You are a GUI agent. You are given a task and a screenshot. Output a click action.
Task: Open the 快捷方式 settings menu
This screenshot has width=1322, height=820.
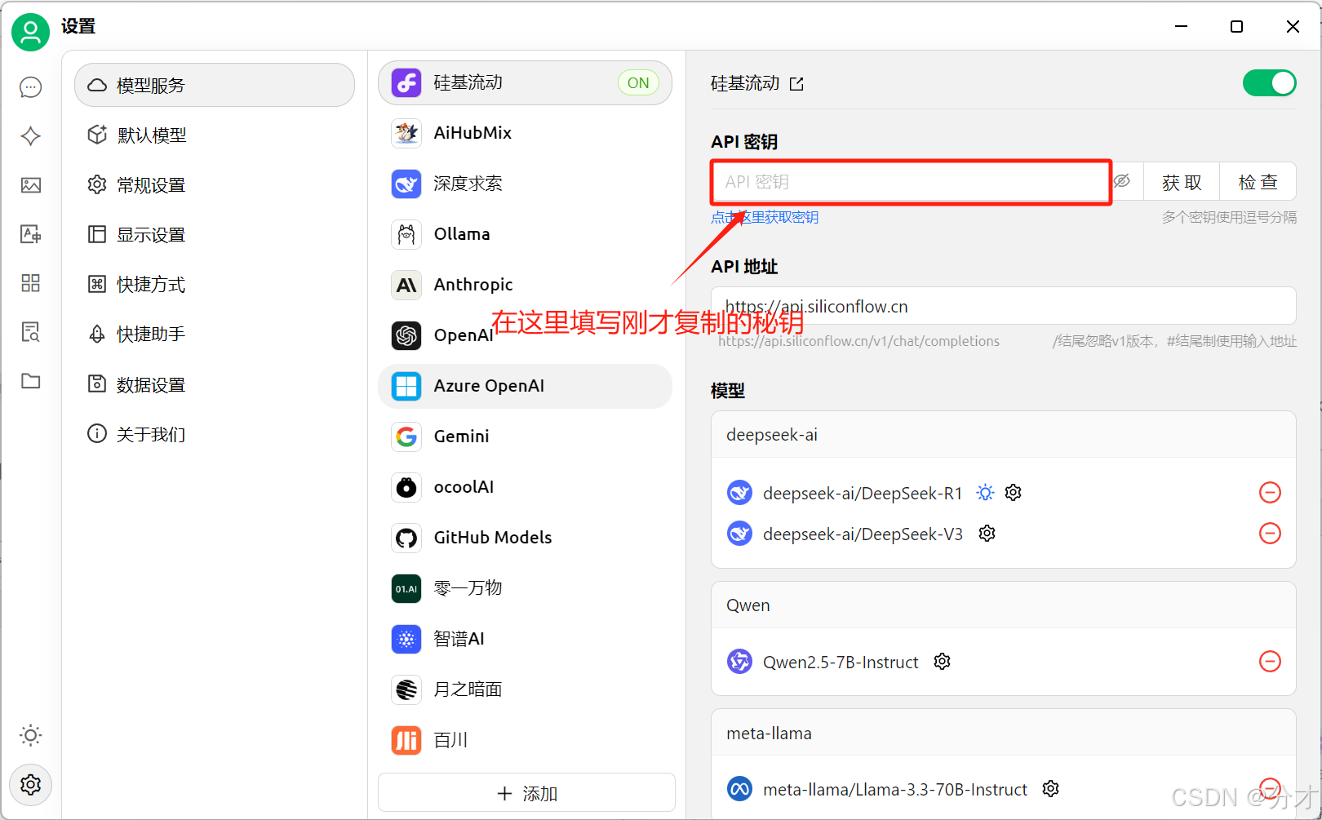215,285
